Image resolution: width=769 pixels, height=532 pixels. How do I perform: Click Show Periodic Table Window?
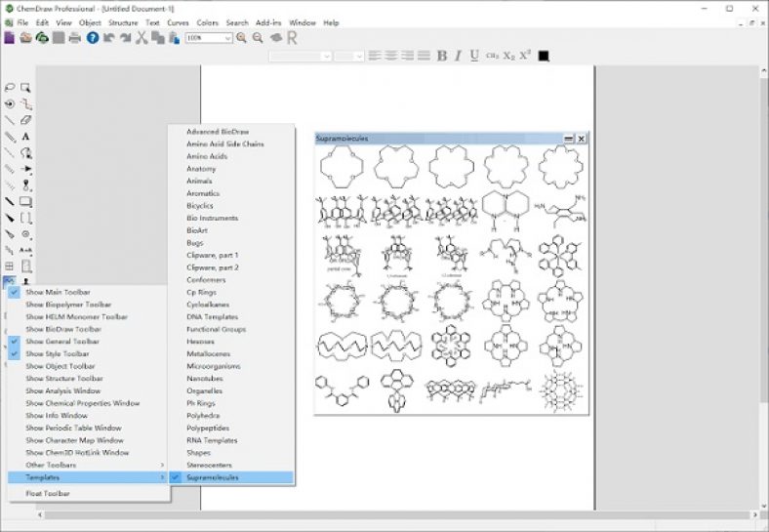73,428
